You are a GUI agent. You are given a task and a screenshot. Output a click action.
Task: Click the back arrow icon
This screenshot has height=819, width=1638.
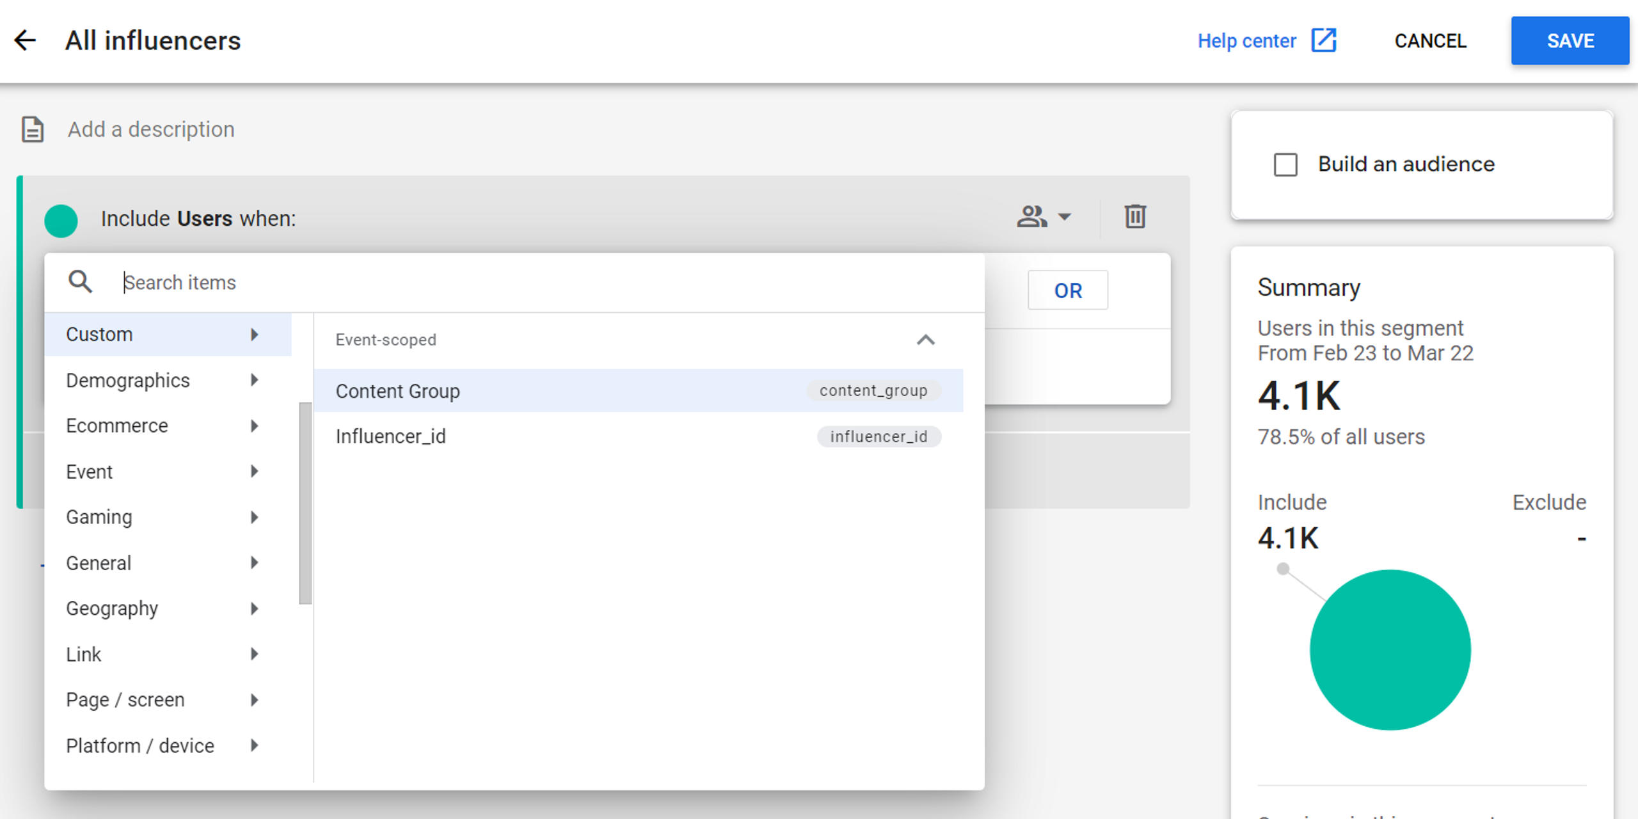click(x=26, y=41)
